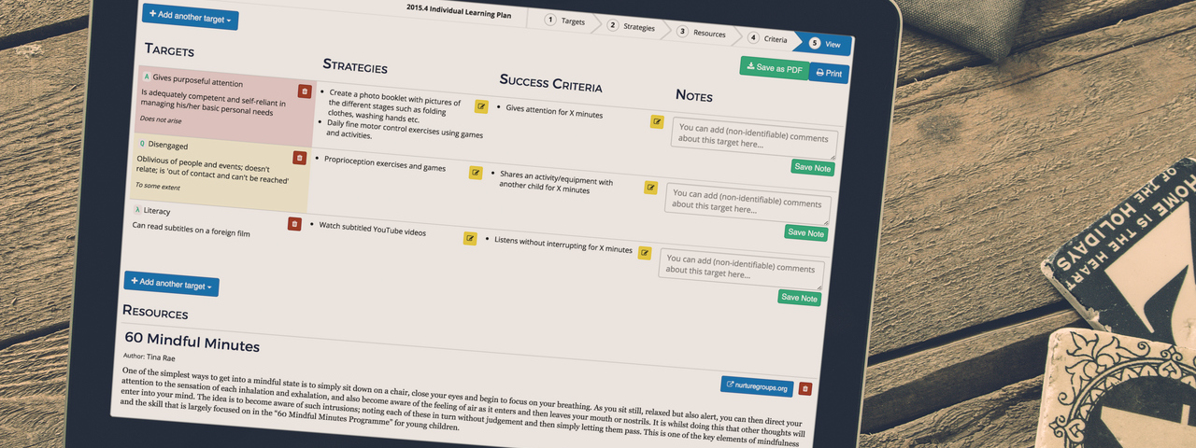Go to the Targets step
1196x448 pixels.
click(x=565, y=20)
